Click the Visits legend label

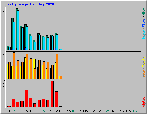(x=144, y=62)
